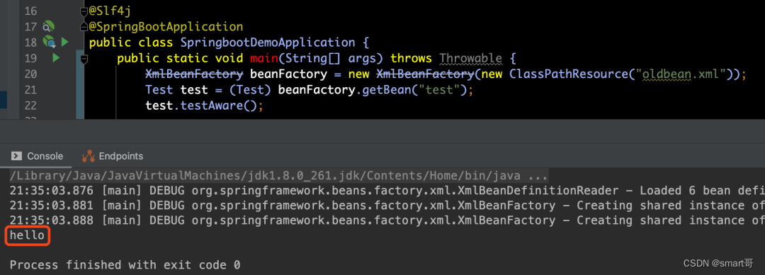Click the 21:35:03.881 XmlBeanFactory log line
Screen dimensions: 765x275
click(387, 206)
